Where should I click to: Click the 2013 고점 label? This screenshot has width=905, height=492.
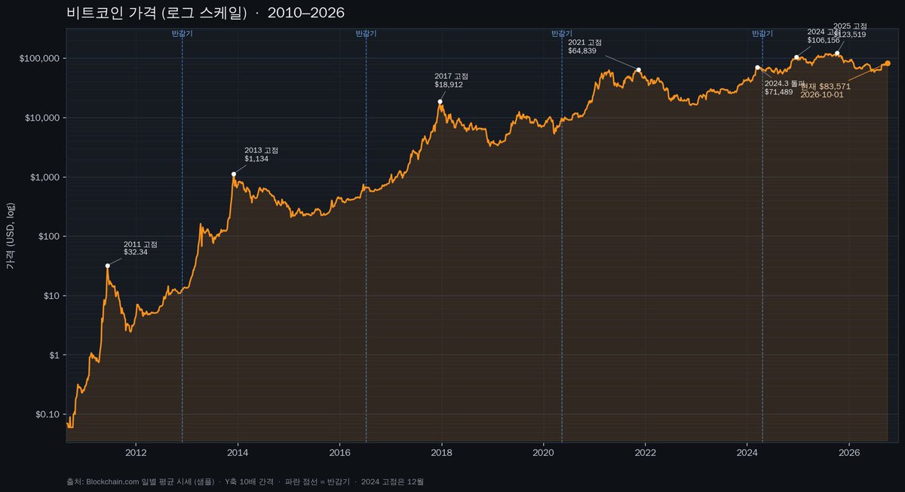coord(262,151)
